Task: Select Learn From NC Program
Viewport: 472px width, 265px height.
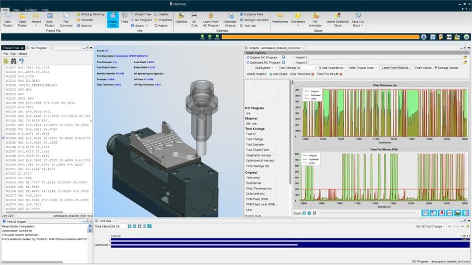Action: click(x=211, y=20)
